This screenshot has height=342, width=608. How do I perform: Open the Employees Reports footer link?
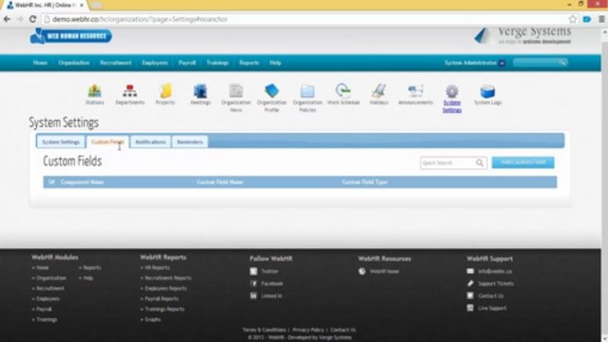pos(166,289)
